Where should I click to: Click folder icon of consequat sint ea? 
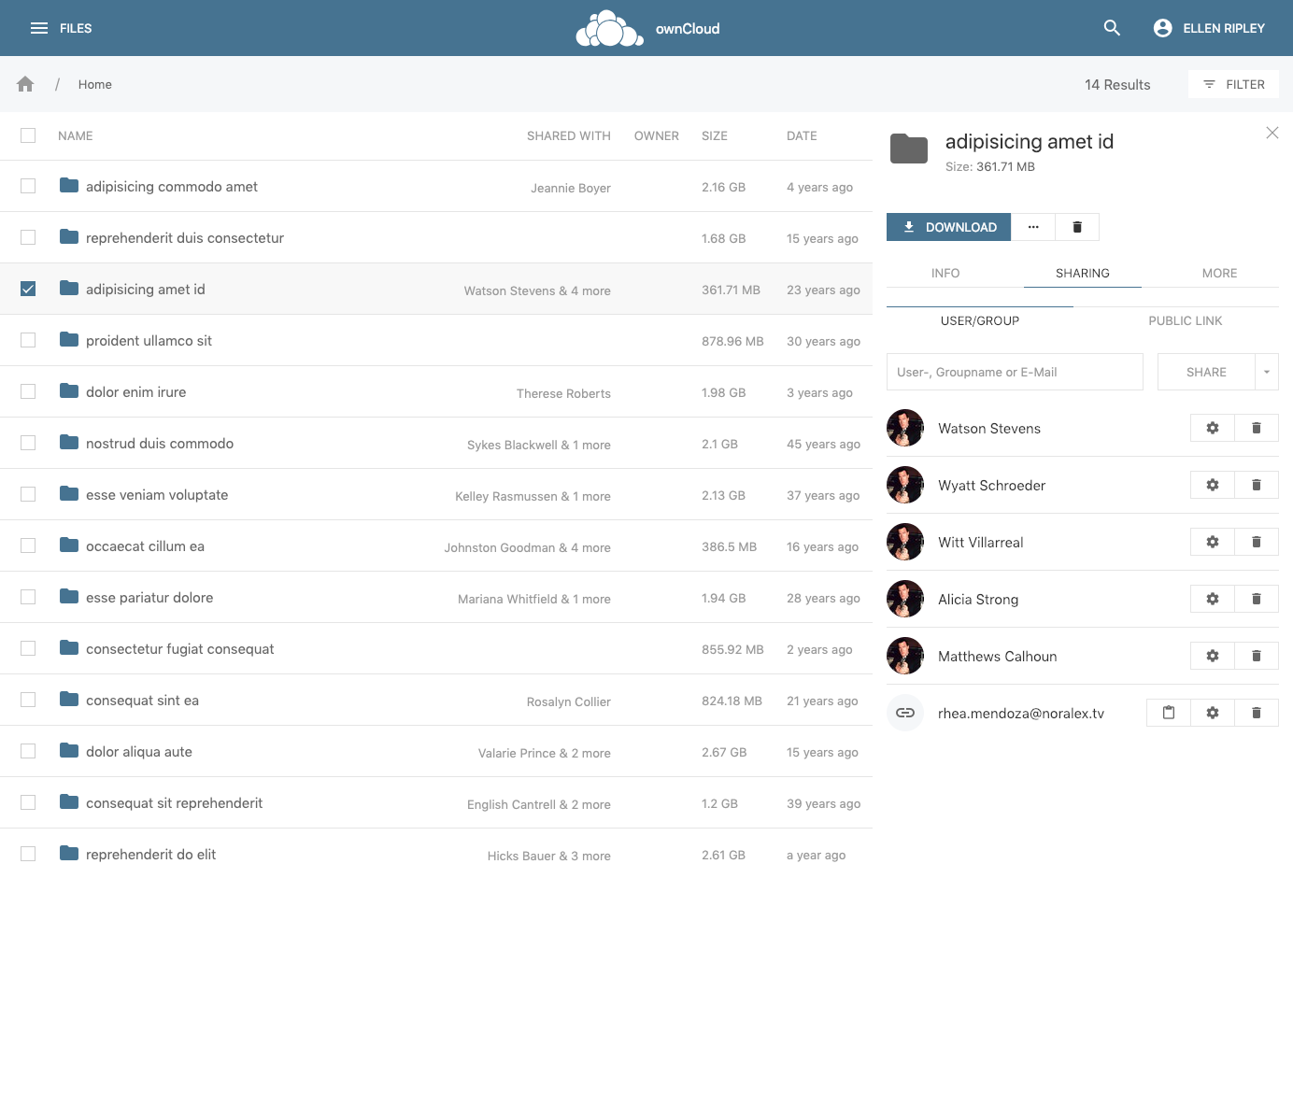click(x=69, y=699)
